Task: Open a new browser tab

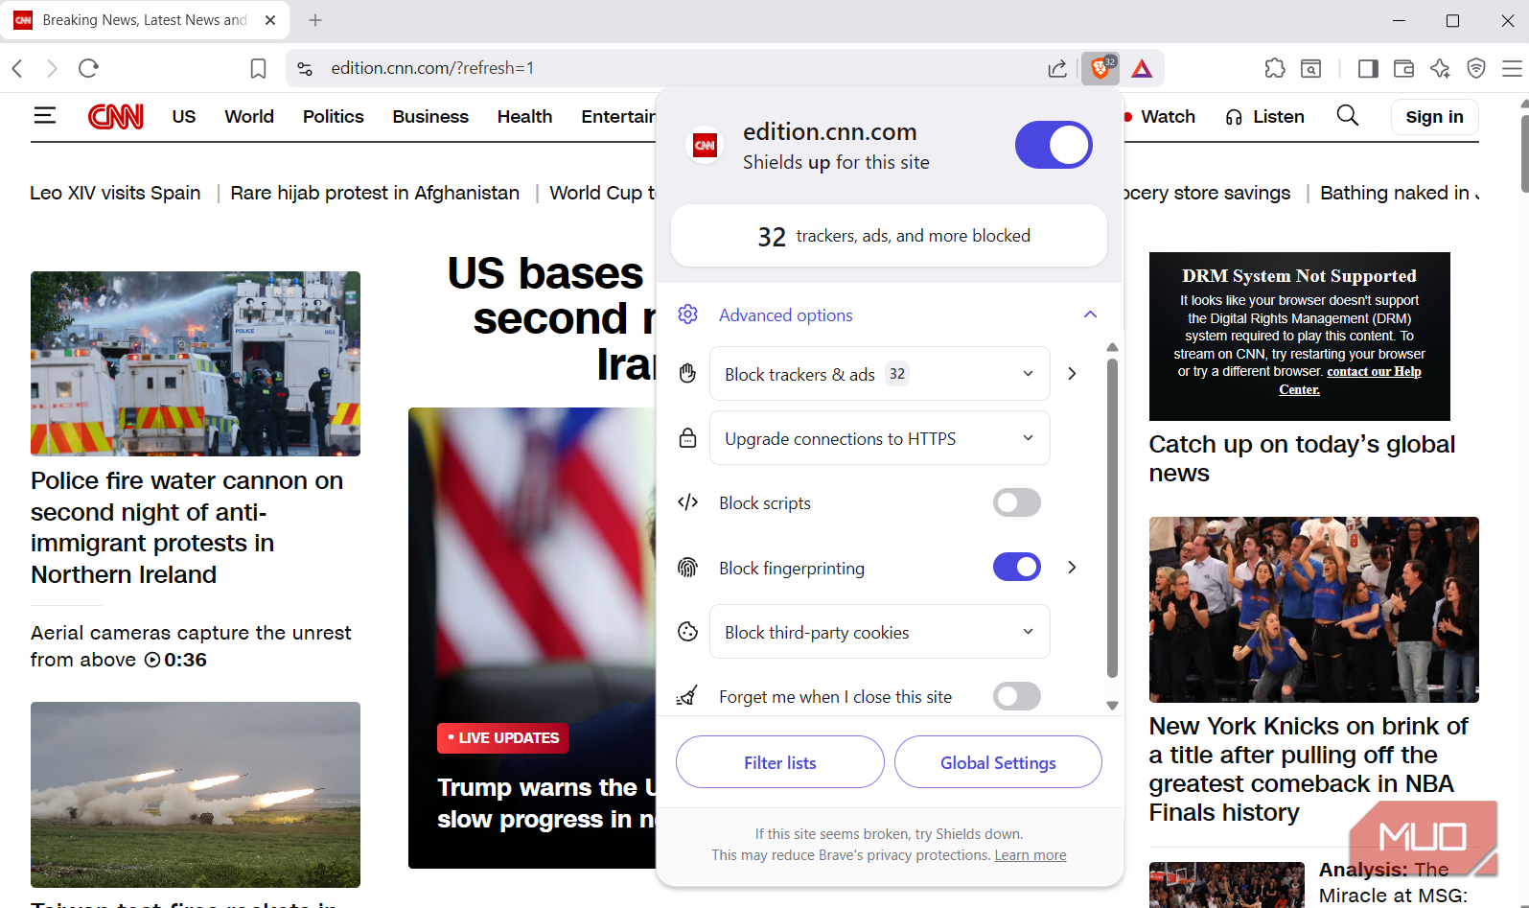Action: [315, 20]
